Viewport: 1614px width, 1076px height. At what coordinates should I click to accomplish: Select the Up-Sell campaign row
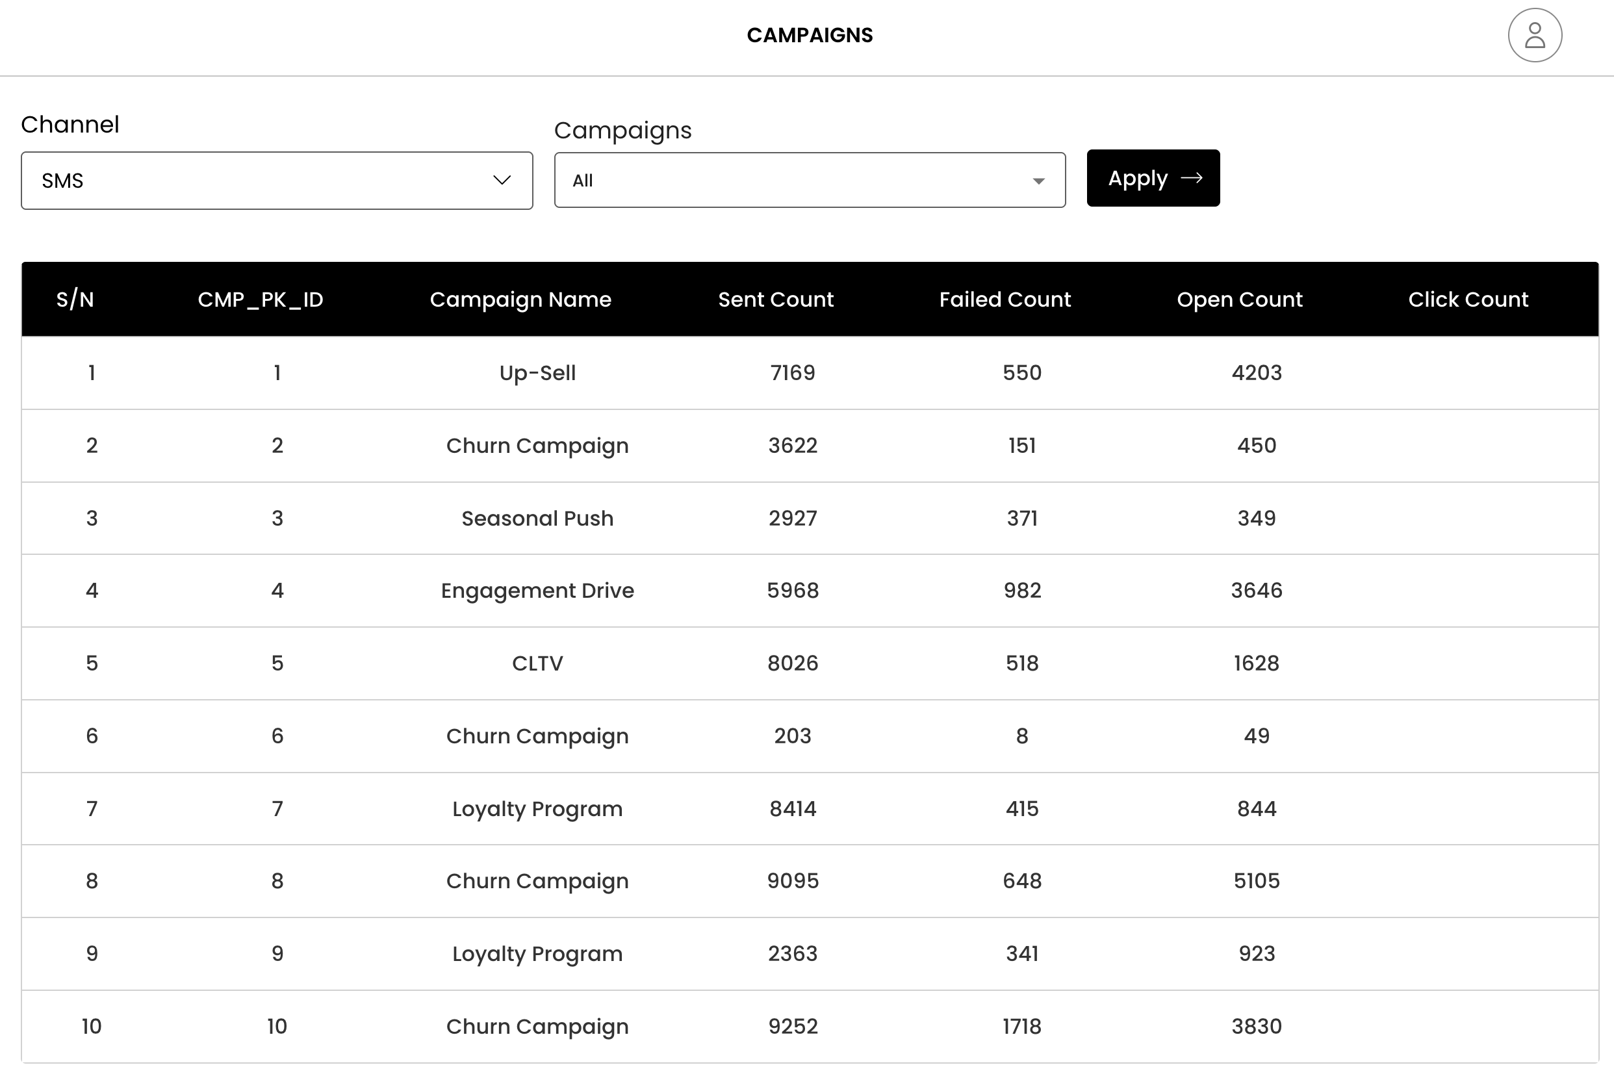click(537, 372)
